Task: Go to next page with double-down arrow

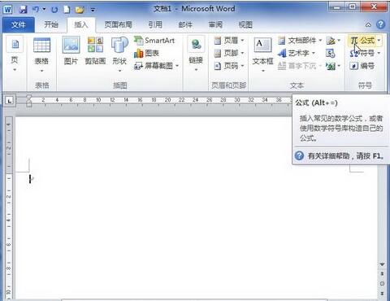Action: 382,294
